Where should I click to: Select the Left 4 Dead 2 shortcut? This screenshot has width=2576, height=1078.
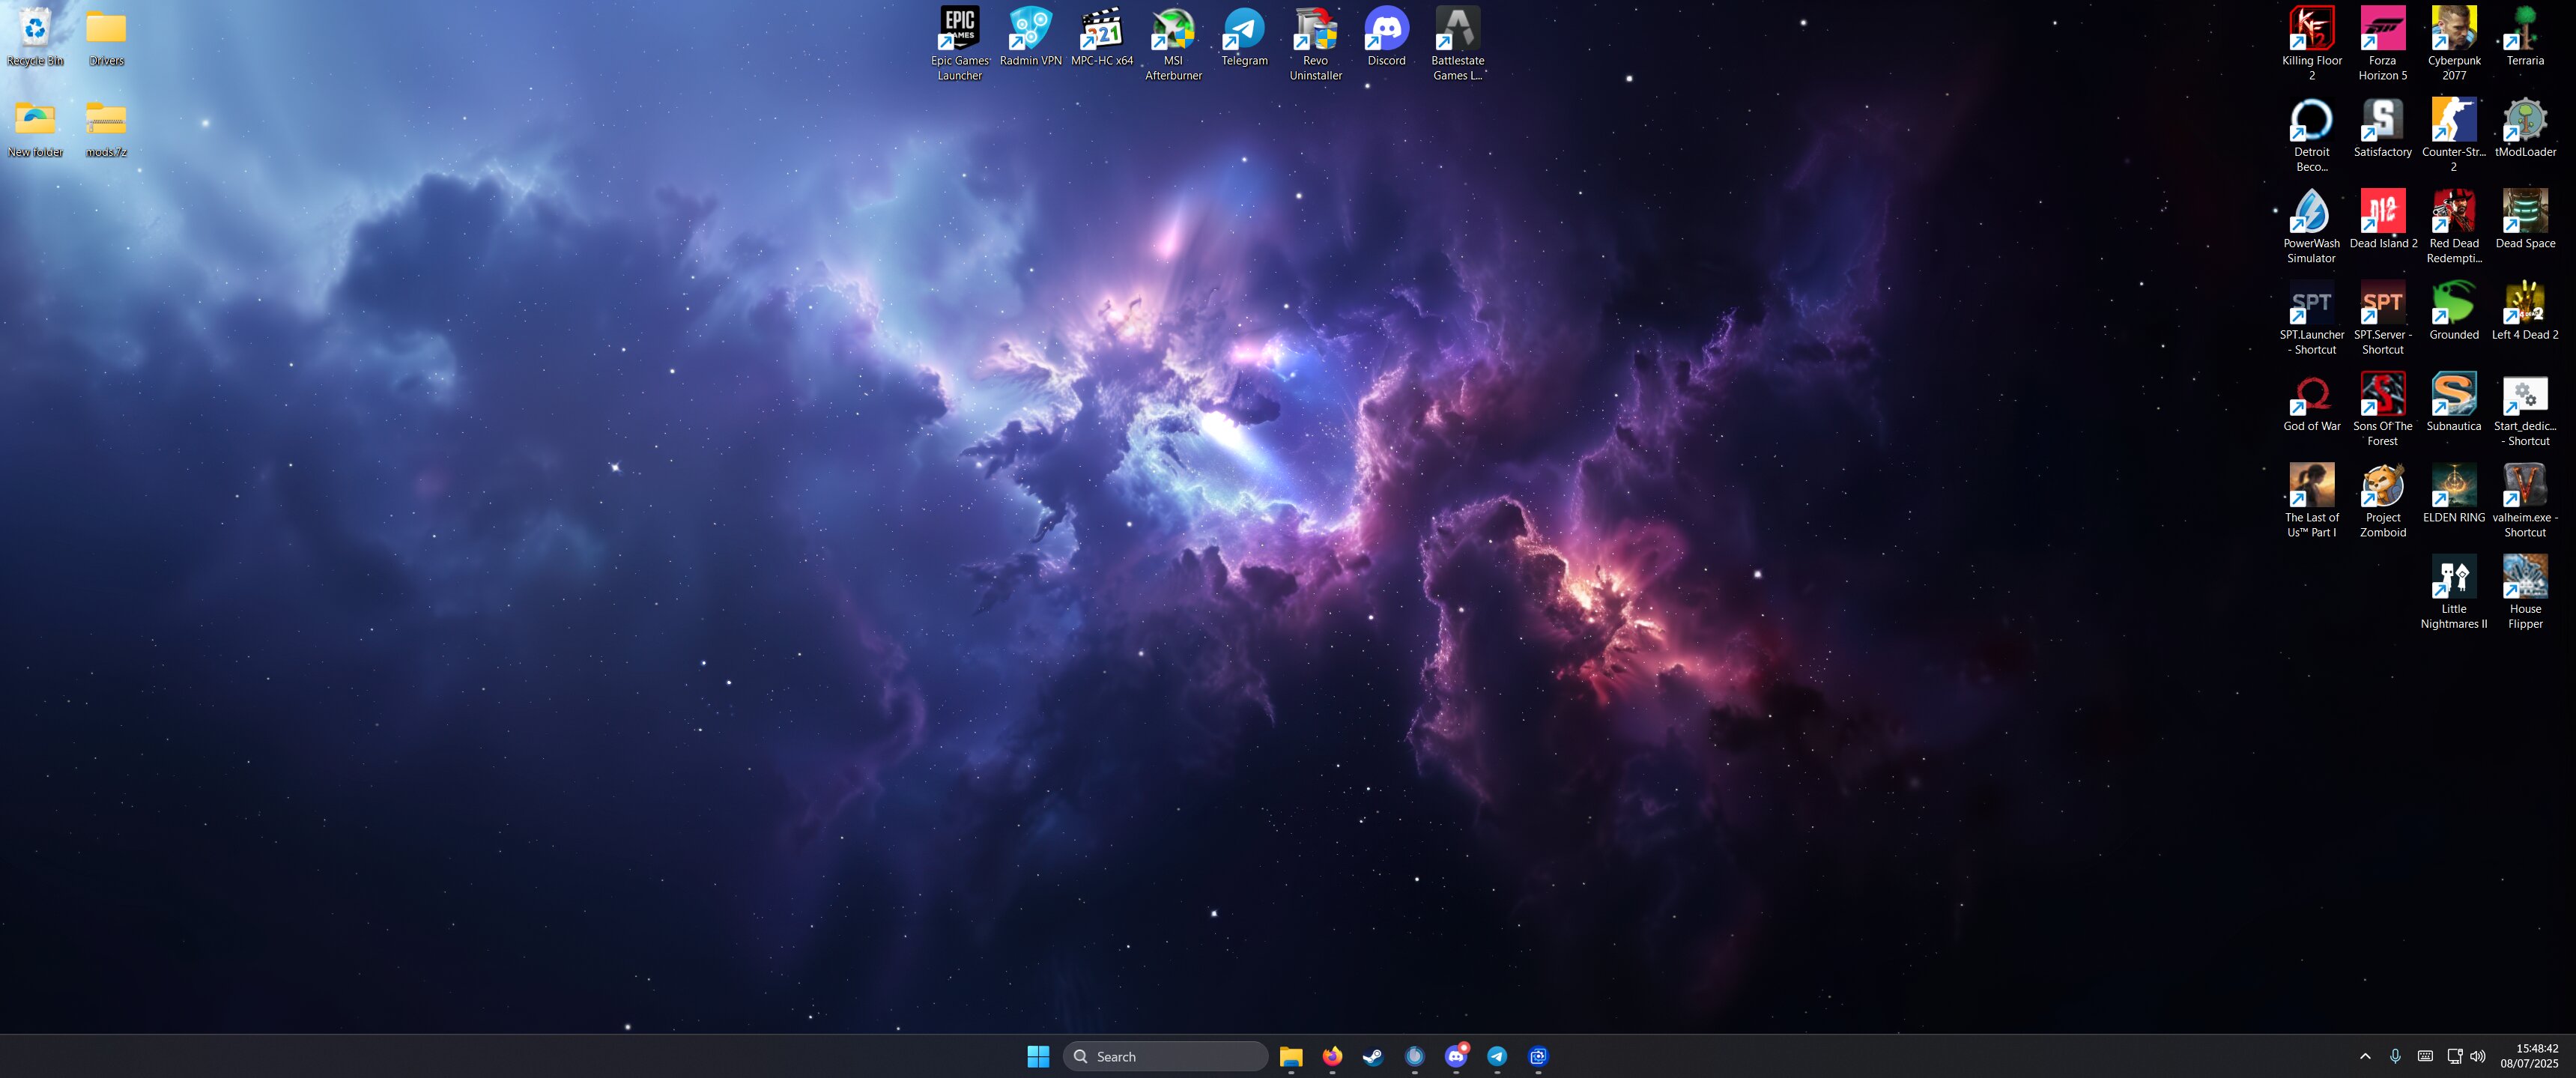tap(2524, 311)
